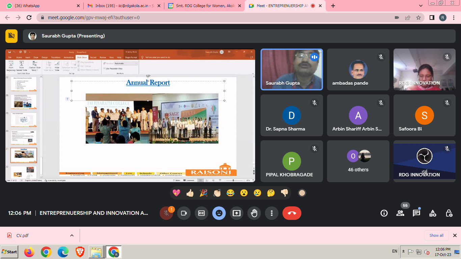Expand CV.pdf download options chevron
The width and height of the screenshot is (461, 259).
point(72,235)
